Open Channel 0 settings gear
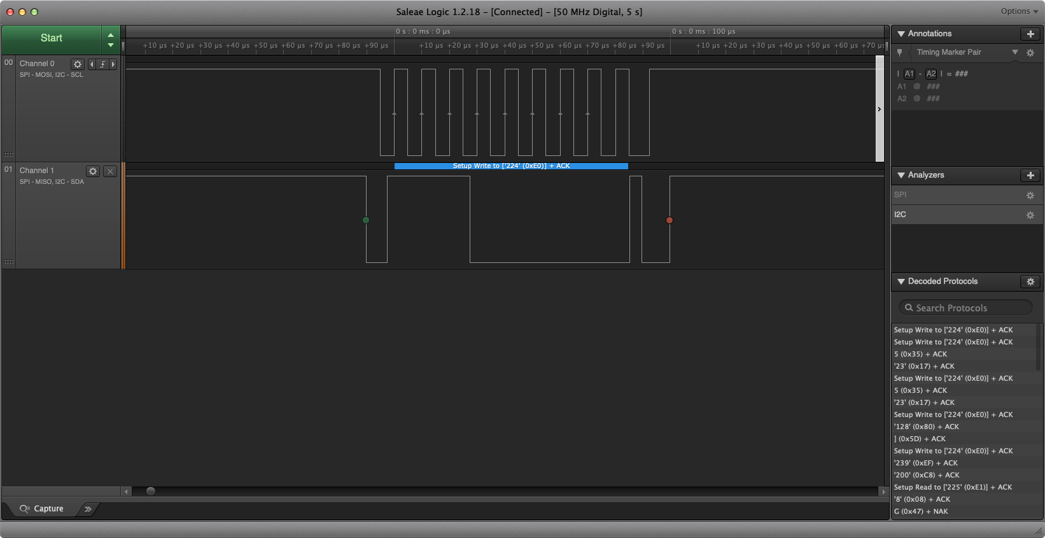The image size is (1045, 538). tap(78, 64)
